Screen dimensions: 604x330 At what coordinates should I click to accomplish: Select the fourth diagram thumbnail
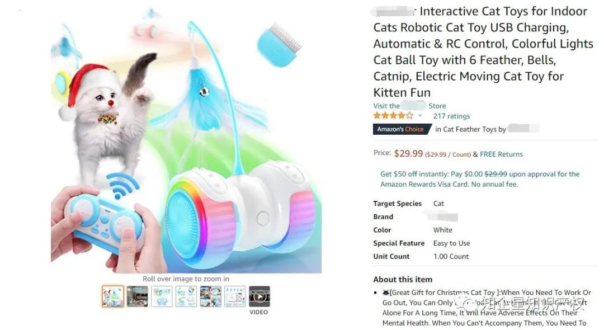click(x=186, y=296)
